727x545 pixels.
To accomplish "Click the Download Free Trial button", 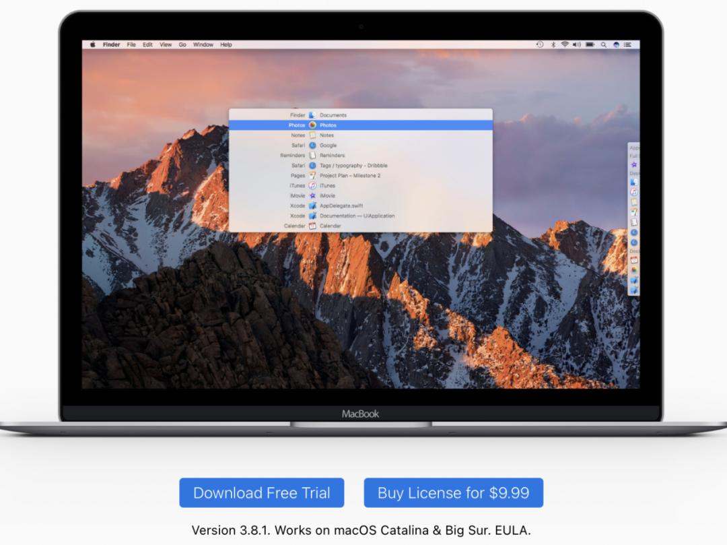I will 261,492.
